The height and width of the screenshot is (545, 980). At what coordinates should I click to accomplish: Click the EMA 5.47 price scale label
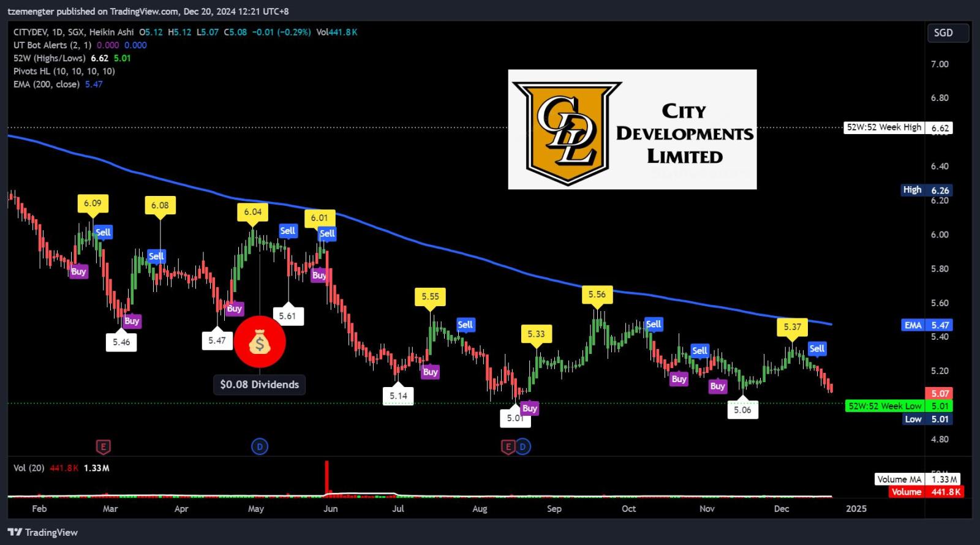click(x=927, y=325)
